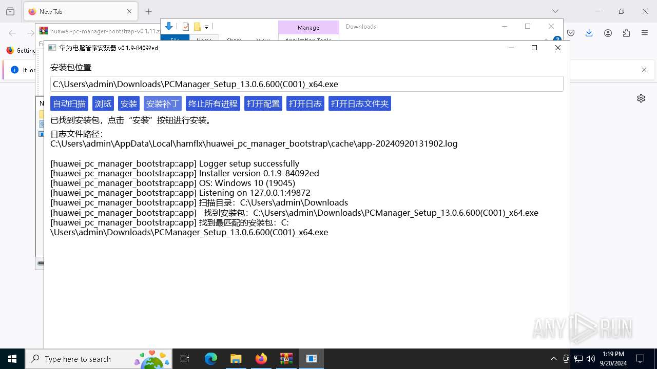Open the File tab in Explorer window
The width and height of the screenshot is (657, 369).
click(175, 38)
